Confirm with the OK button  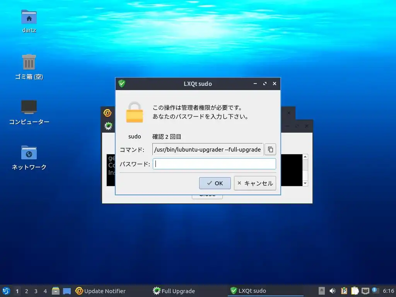click(x=215, y=183)
